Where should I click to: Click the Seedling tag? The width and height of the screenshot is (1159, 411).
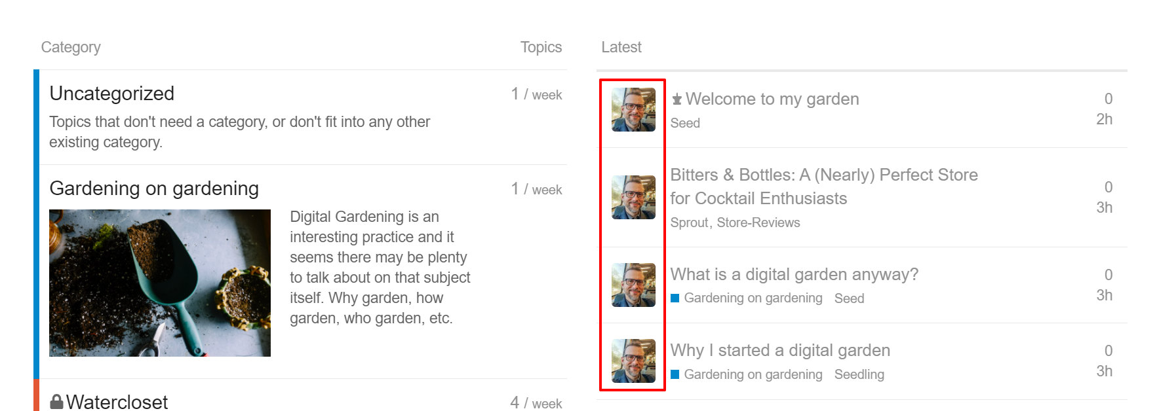[x=859, y=374]
